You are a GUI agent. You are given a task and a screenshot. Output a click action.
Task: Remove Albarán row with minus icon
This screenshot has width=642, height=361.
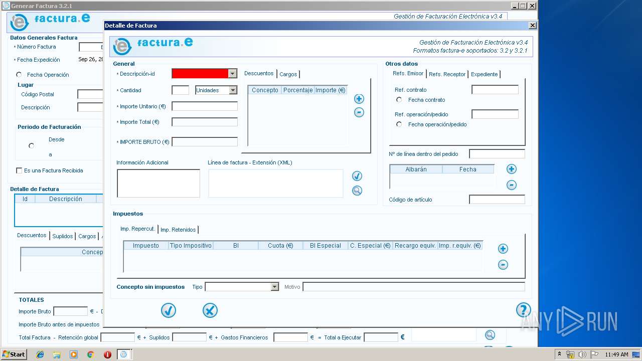(x=512, y=185)
